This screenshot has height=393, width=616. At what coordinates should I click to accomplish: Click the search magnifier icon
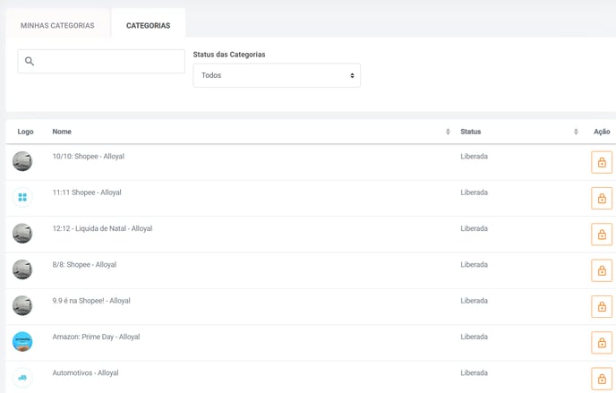click(30, 61)
